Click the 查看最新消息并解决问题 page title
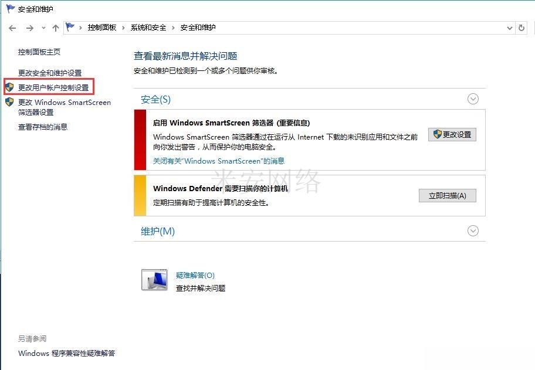Screen dimensions: 535x370 tap(185, 56)
